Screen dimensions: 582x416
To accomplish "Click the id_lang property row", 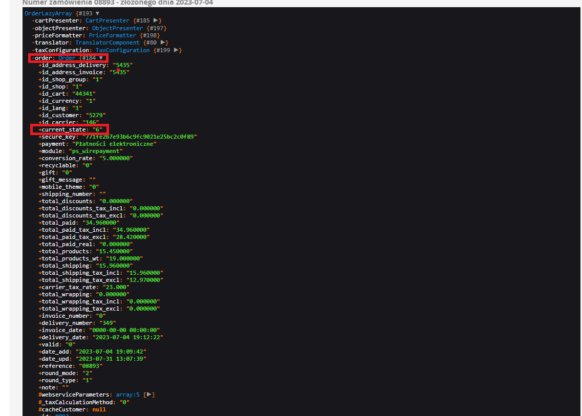I will [x=60, y=108].
